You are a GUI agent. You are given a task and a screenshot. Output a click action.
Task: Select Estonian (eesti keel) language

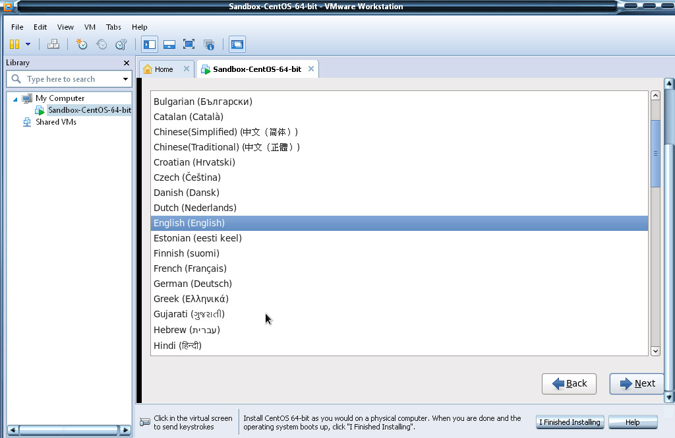click(399, 238)
